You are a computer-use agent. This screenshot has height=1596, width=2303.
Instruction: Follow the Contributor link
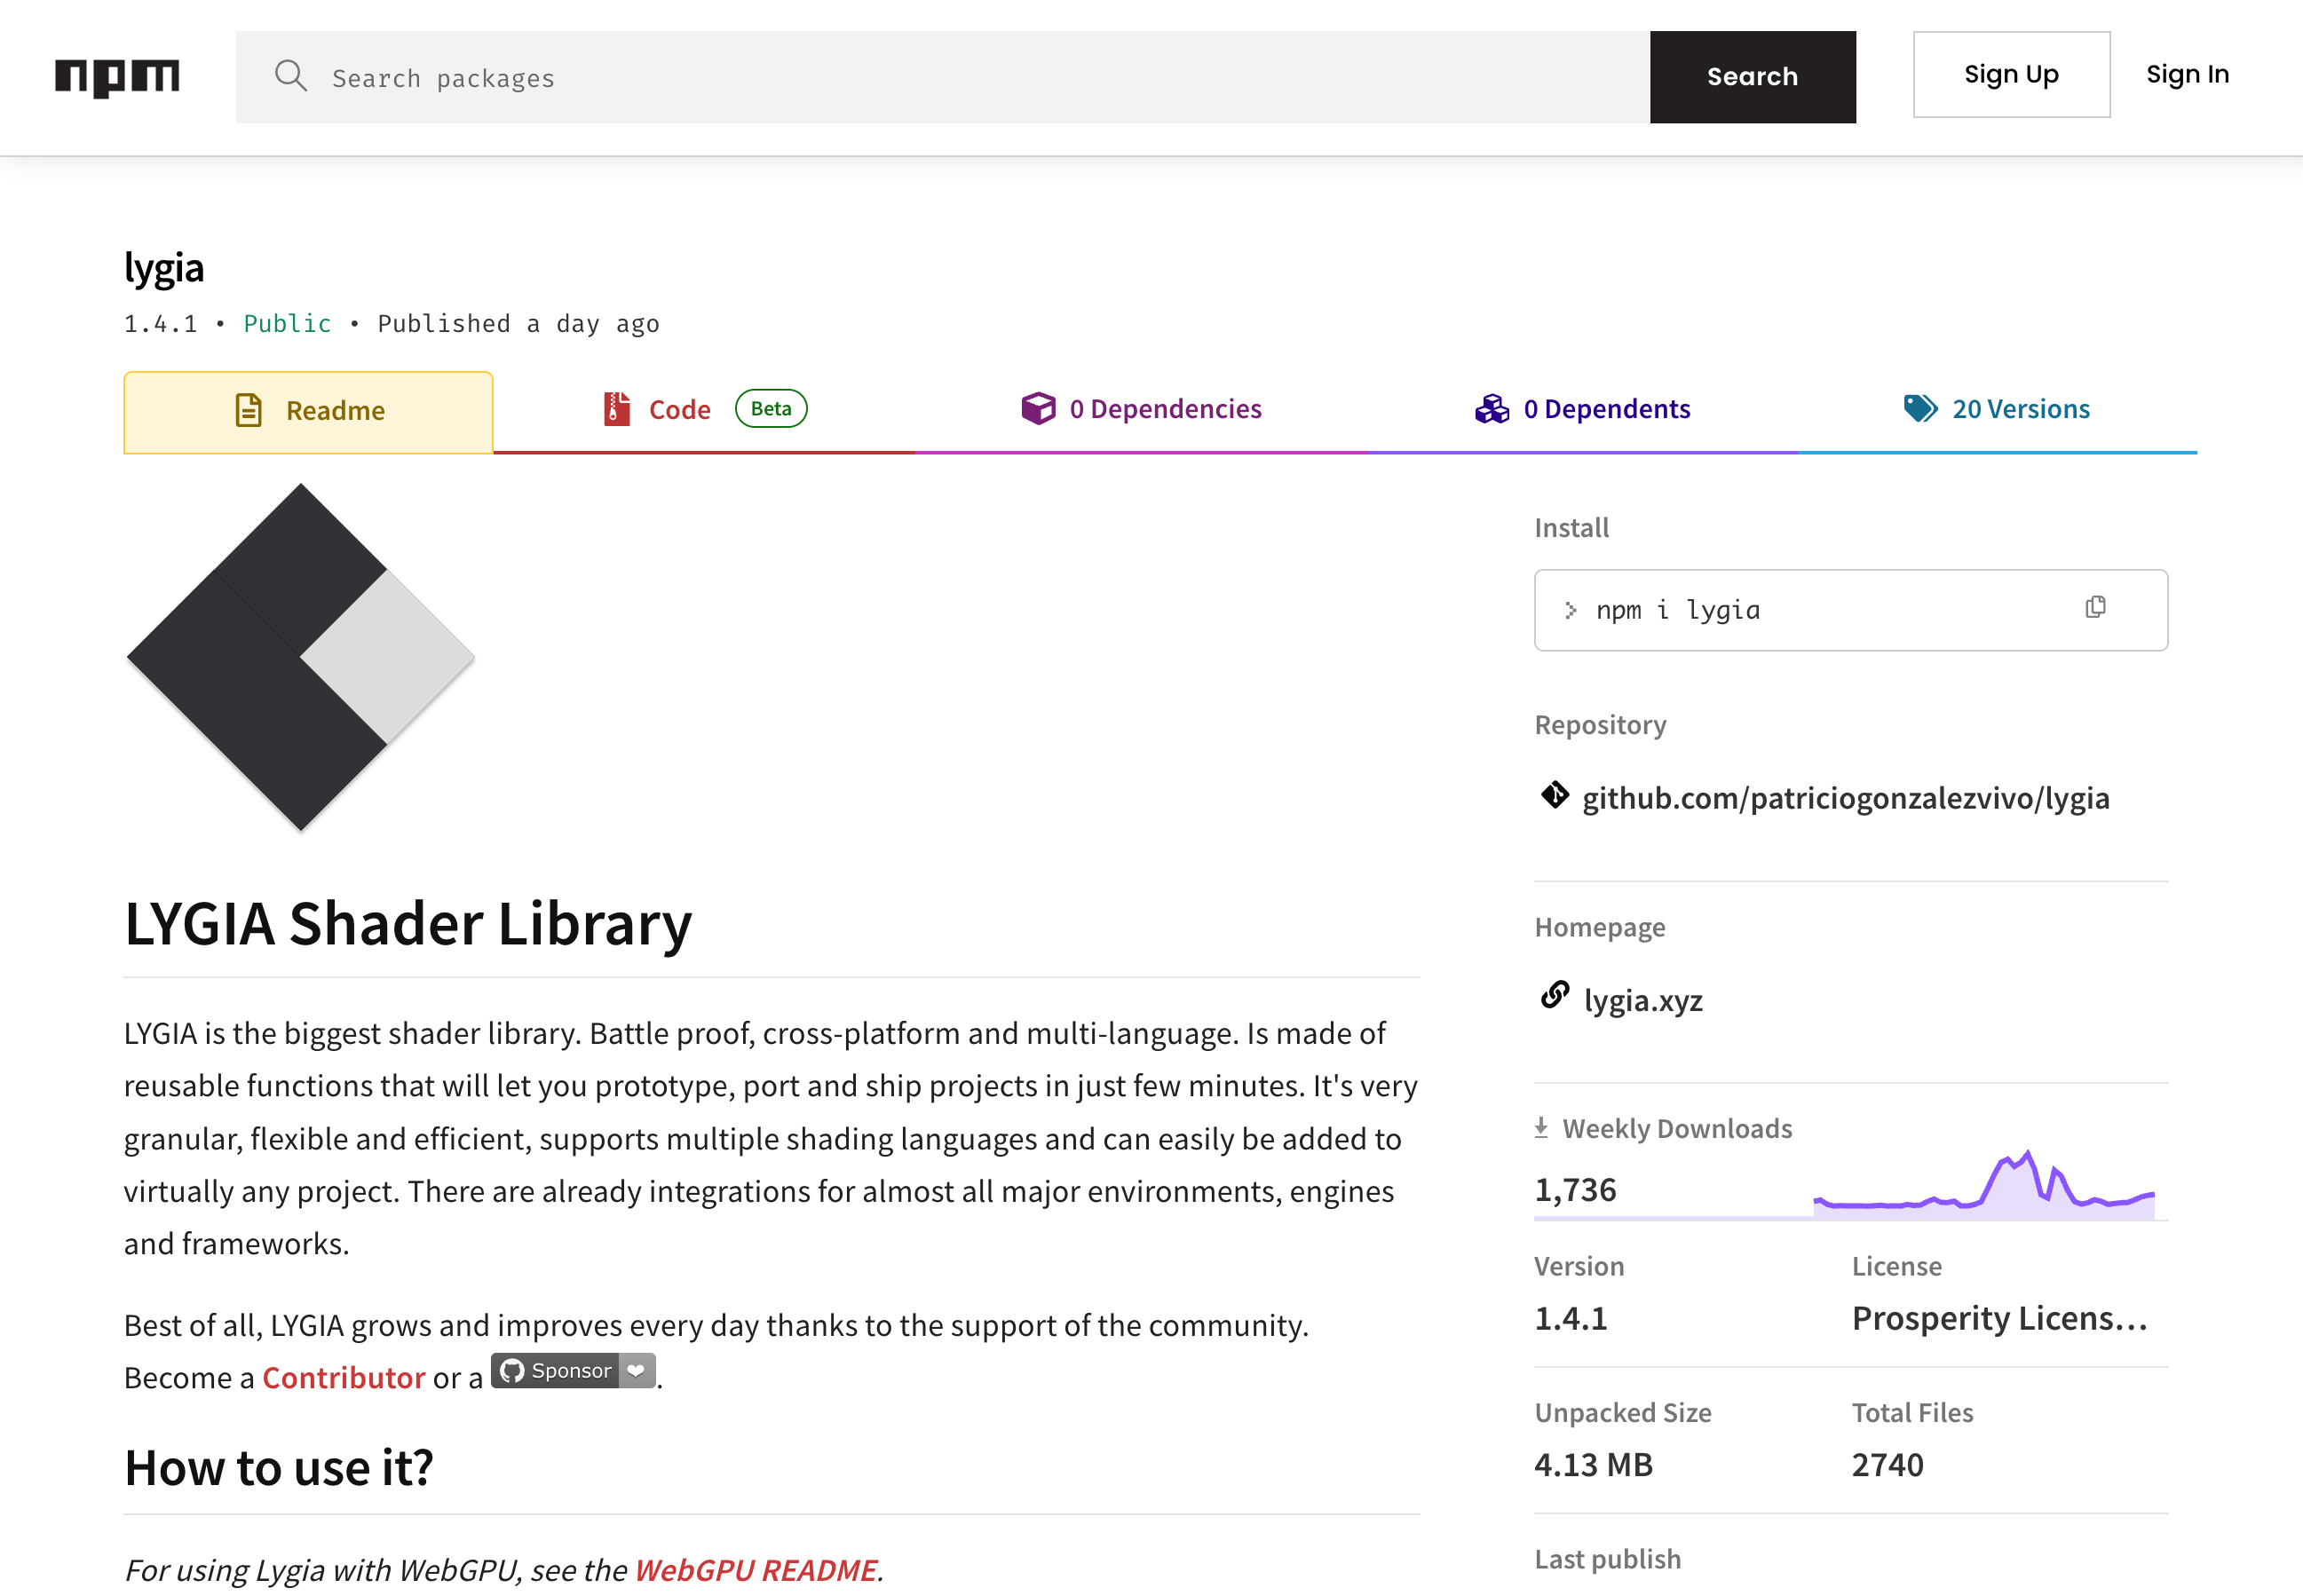(x=343, y=1377)
